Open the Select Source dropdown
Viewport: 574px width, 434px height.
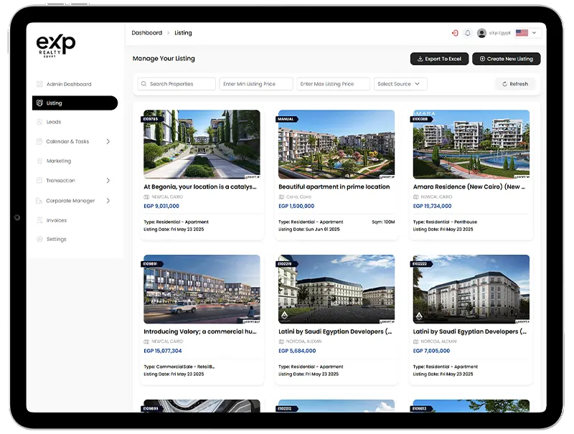point(400,84)
